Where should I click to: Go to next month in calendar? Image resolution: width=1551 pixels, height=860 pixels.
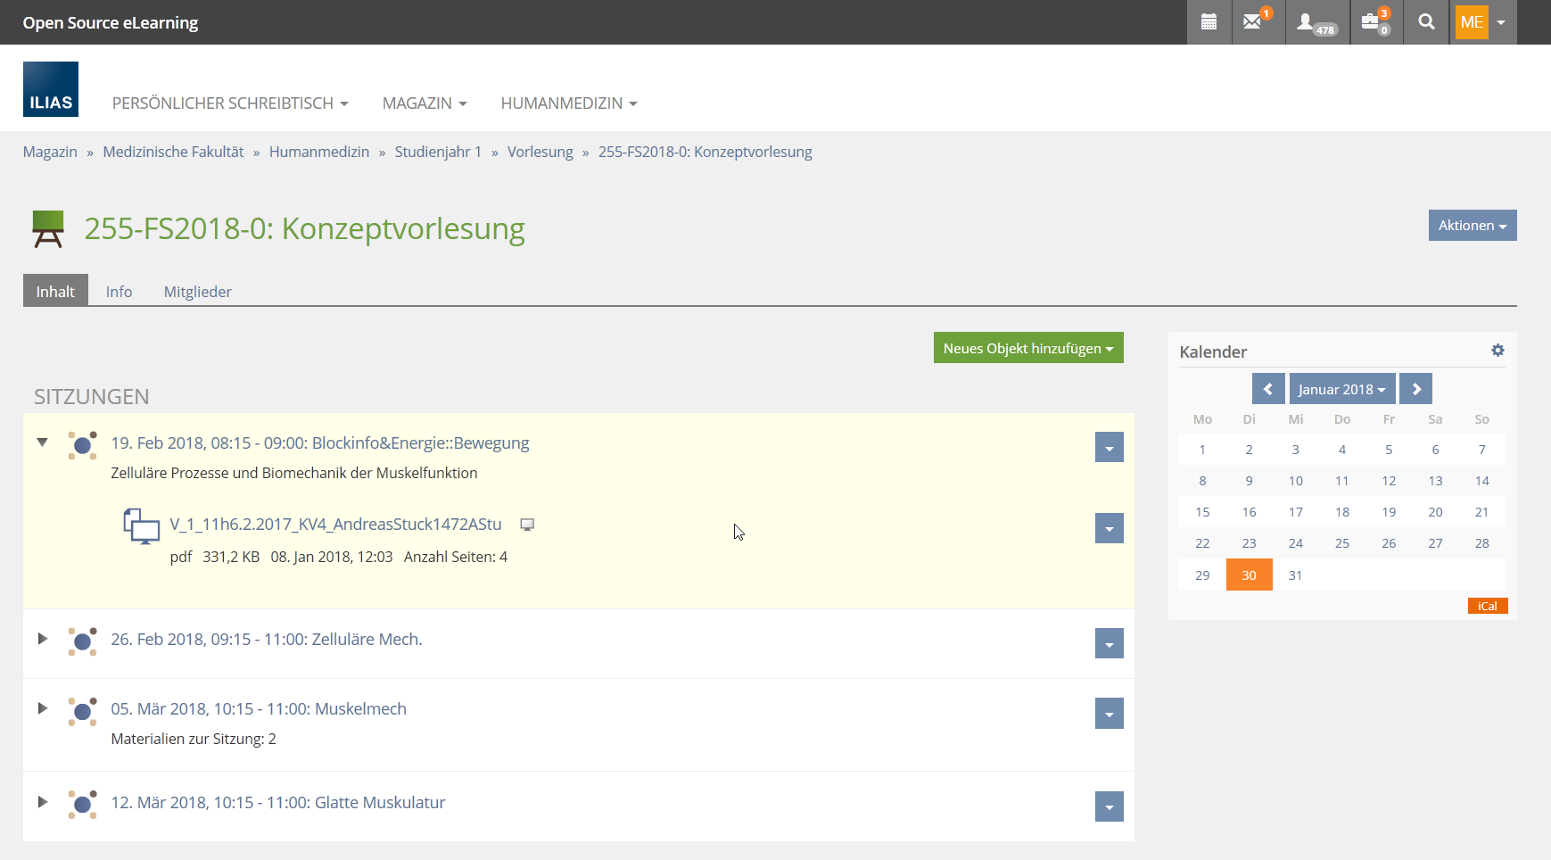pyautogui.click(x=1415, y=389)
